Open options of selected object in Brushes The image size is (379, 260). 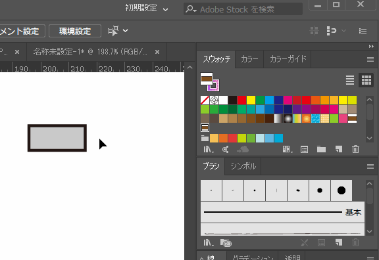pos(321,243)
